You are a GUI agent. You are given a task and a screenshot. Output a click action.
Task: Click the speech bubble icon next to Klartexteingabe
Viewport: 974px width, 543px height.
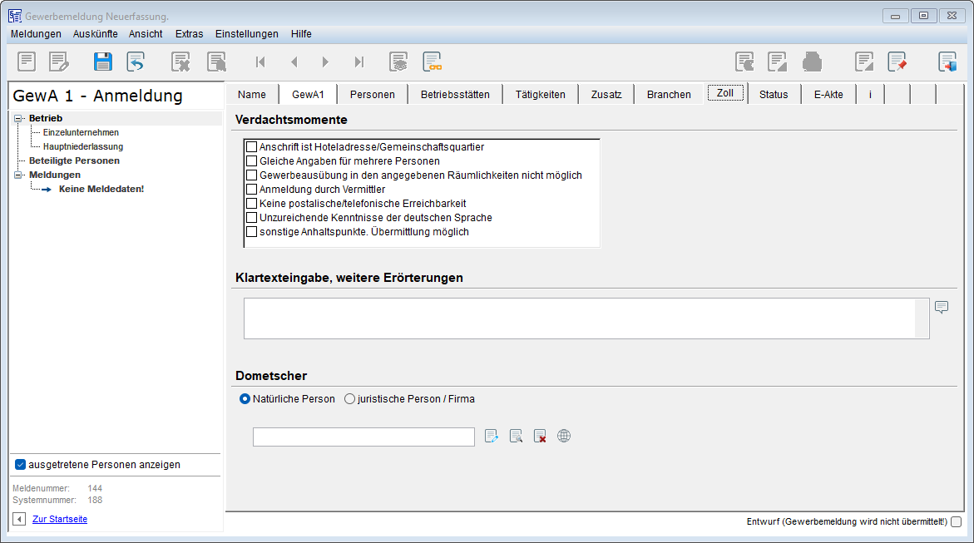click(942, 307)
